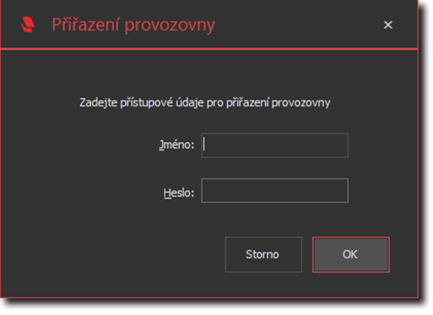Select the name input box
The image size is (433, 315).
tap(275, 145)
